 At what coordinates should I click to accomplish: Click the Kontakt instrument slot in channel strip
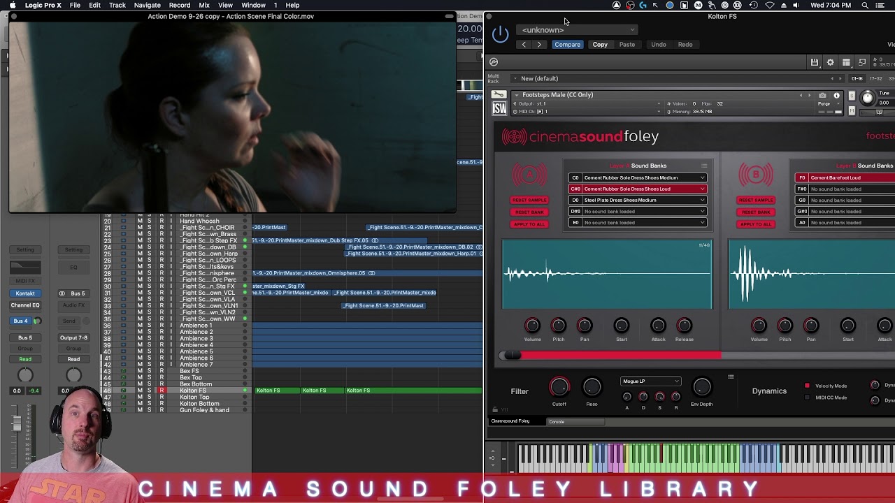tap(25, 293)
